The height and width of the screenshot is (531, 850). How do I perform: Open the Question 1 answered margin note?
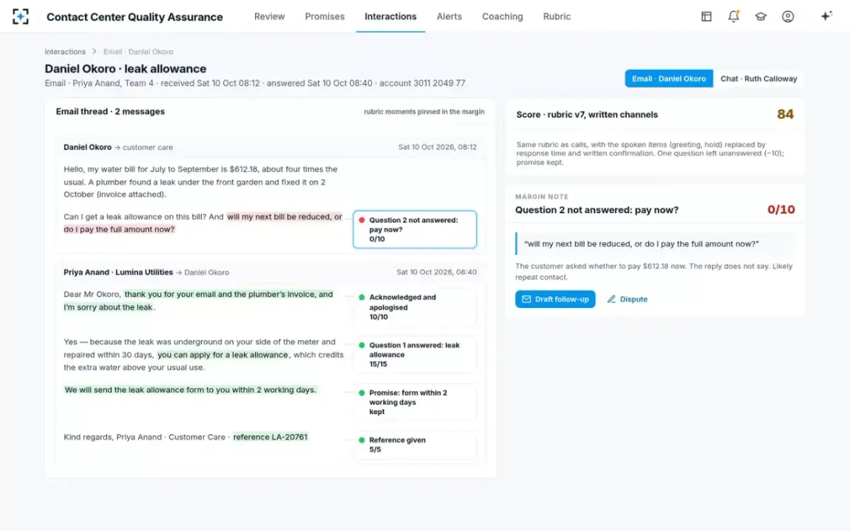click(414, 355)
